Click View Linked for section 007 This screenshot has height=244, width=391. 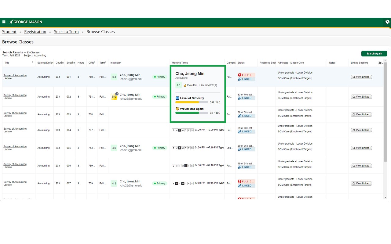click(361, 183)
